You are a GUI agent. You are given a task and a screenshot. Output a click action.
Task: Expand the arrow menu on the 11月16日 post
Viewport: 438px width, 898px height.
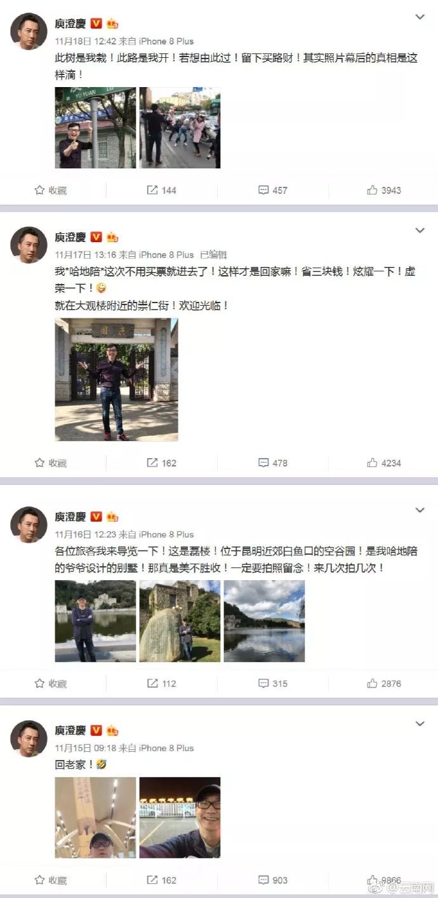(420, 510)
